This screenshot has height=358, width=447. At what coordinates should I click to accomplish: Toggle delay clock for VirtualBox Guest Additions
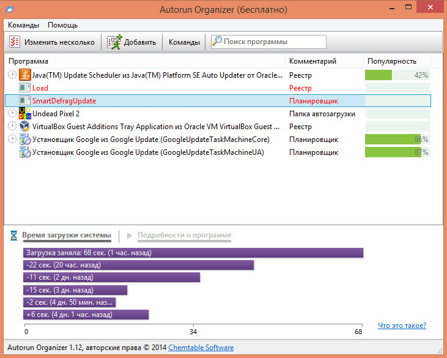click(x=13, y=126)
